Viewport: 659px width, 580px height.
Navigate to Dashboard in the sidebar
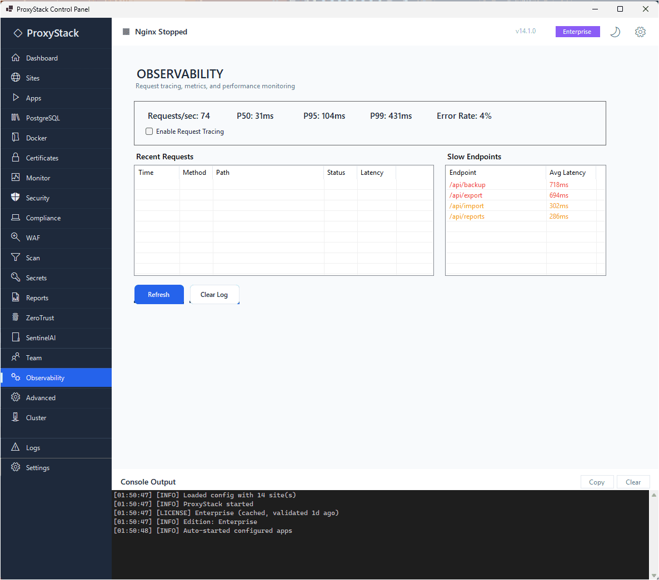pos(17,58)
